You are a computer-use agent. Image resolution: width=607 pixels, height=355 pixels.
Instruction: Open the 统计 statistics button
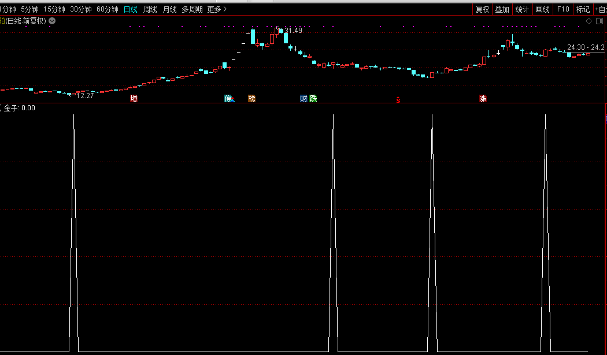point(522,9)
